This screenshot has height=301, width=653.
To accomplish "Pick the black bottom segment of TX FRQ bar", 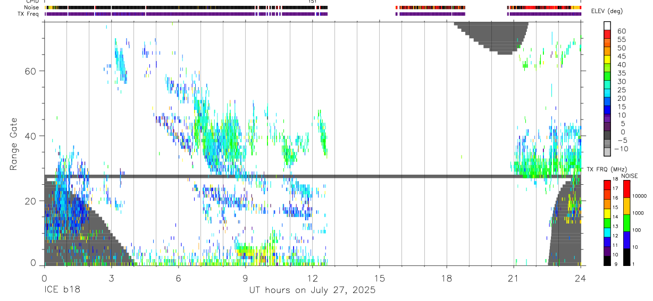I will (607, 261).
